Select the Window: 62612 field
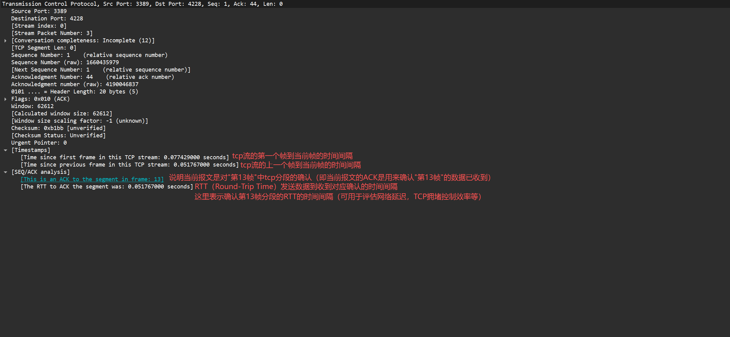730x337 pixels. click(x=32, y=106)
